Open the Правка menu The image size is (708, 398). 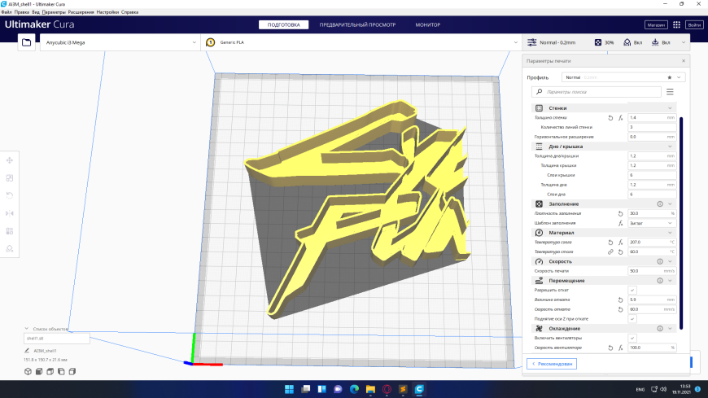click(22, 12)
